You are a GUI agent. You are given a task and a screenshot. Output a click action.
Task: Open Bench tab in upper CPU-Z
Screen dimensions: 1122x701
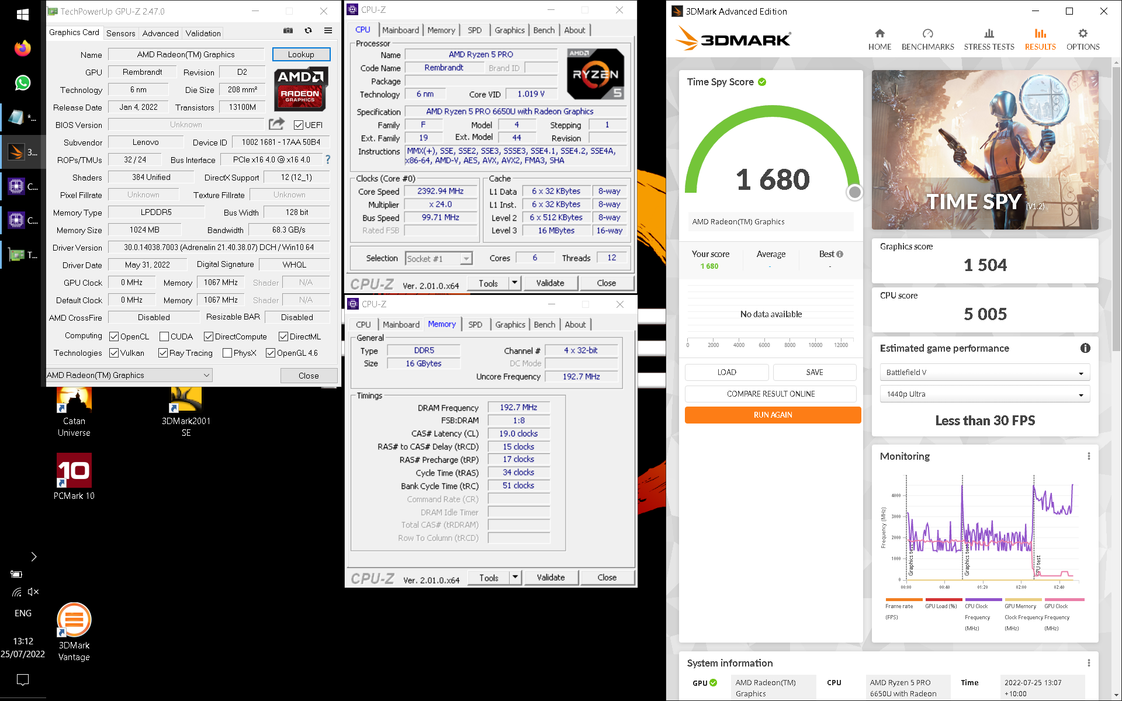click(544, 30)
